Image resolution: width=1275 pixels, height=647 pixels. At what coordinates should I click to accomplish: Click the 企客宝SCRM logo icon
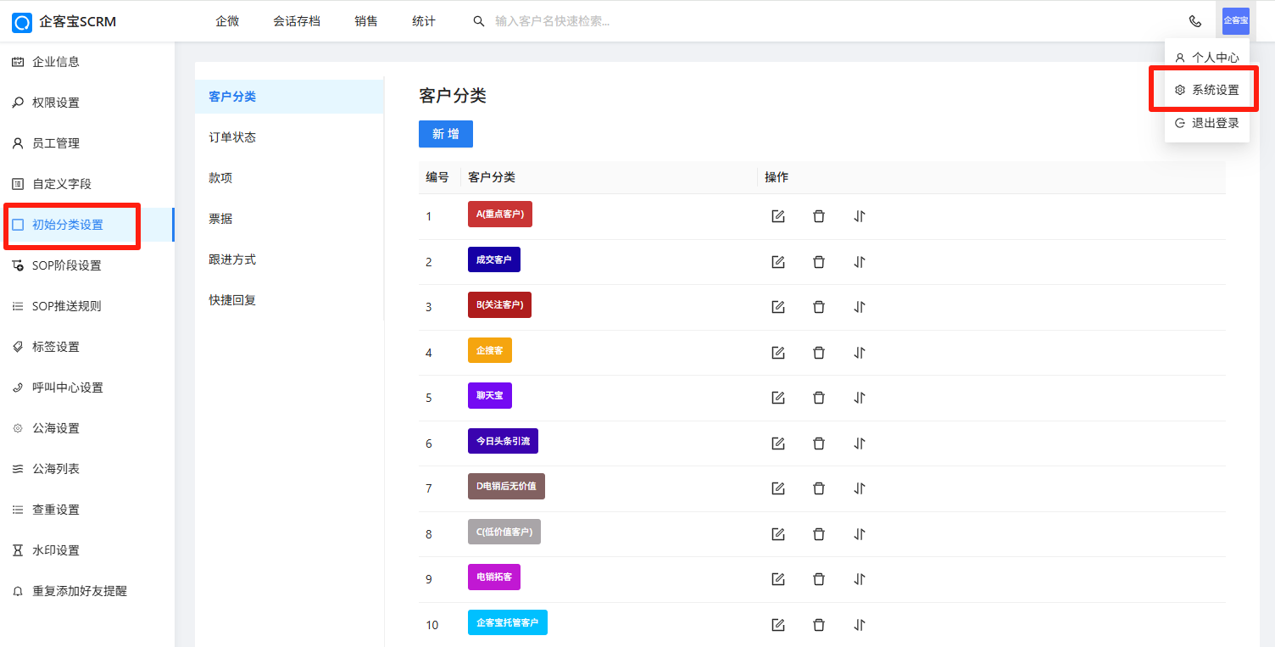(x=22, y=21)
